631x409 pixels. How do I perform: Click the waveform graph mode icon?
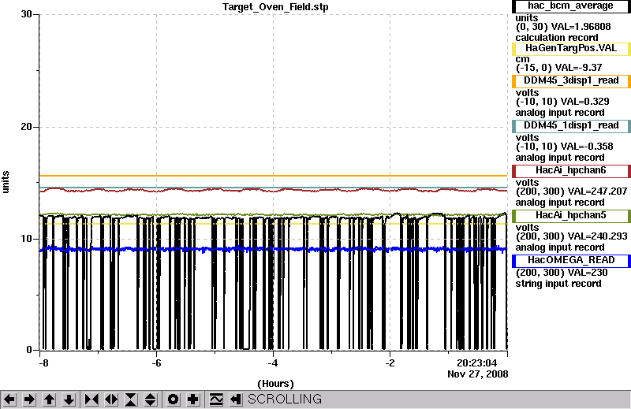(x=216, y=400)
